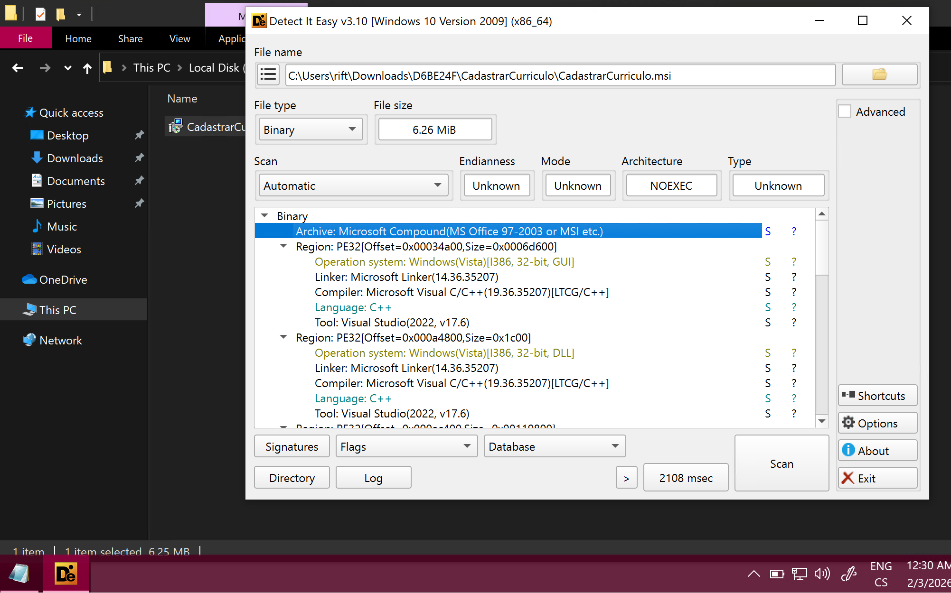Click the volume speaker tray icon
Screen dimensions: 951x593
click(x=822, y=574)
